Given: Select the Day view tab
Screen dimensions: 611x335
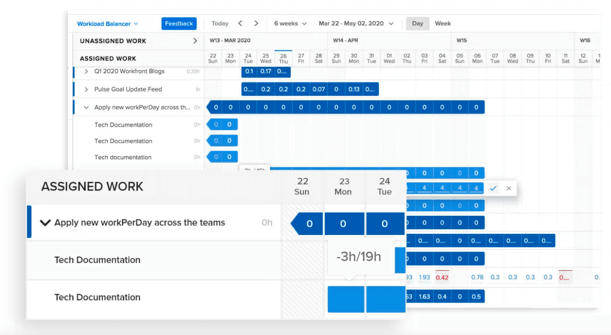Looking at the screenshot, I should click(417, 23).
